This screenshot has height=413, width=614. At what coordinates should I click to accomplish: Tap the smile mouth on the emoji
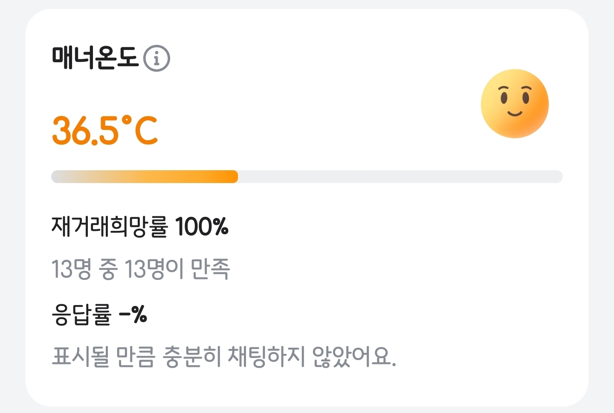(x=515, y=114)
